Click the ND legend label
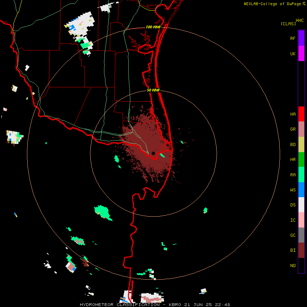The image size is (307, 307). [293, 265]
